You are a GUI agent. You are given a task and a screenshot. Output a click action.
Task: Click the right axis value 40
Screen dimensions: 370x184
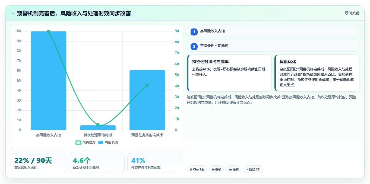177,86
